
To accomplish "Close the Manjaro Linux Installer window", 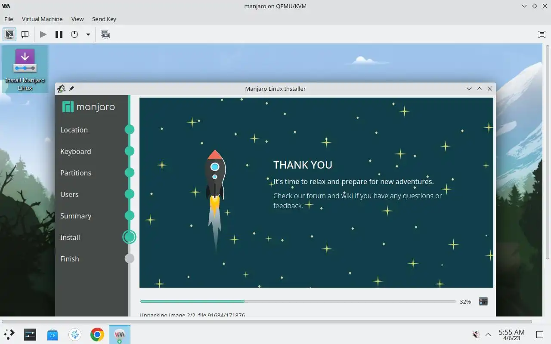I will 490,89.
